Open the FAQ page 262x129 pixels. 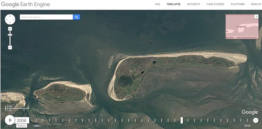click(158, 4)
